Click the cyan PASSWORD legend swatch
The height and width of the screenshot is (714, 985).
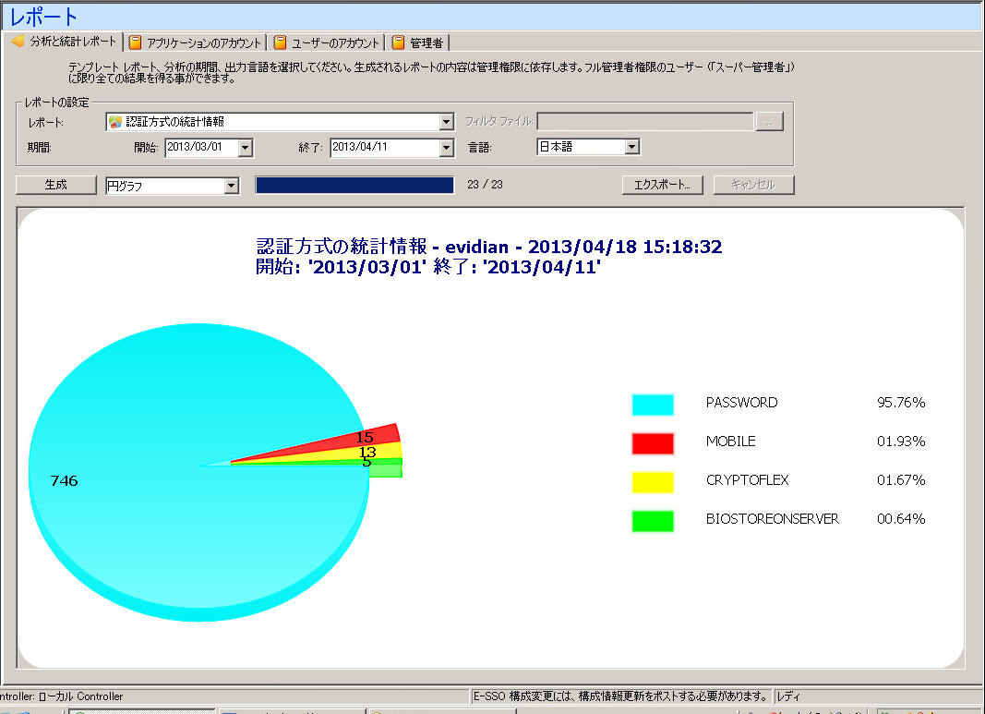pos(653,405)
